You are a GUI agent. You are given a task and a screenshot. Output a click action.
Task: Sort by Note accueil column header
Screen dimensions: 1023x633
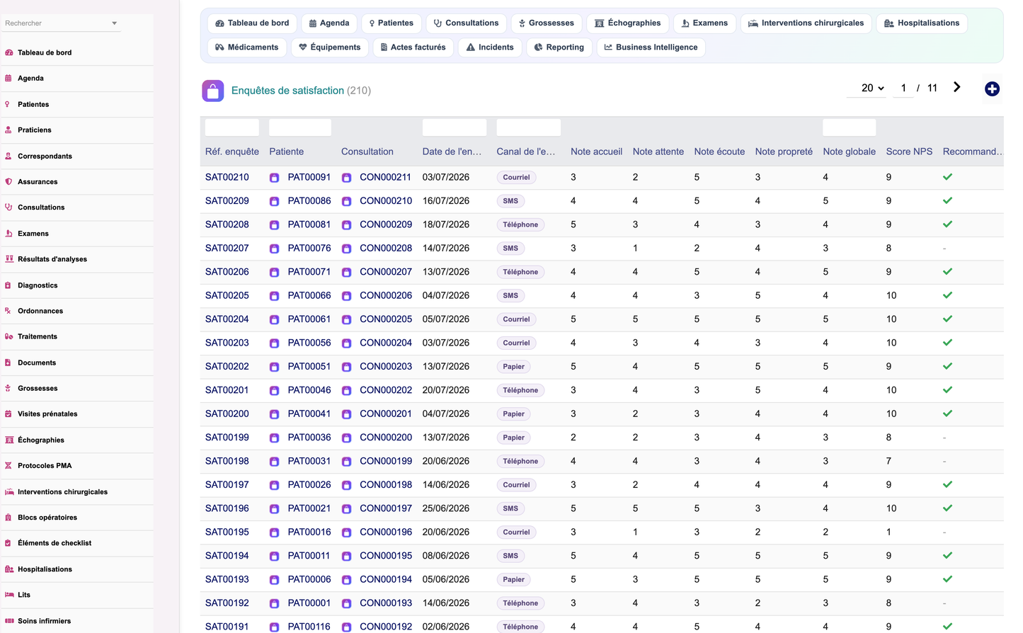(596, 152)
